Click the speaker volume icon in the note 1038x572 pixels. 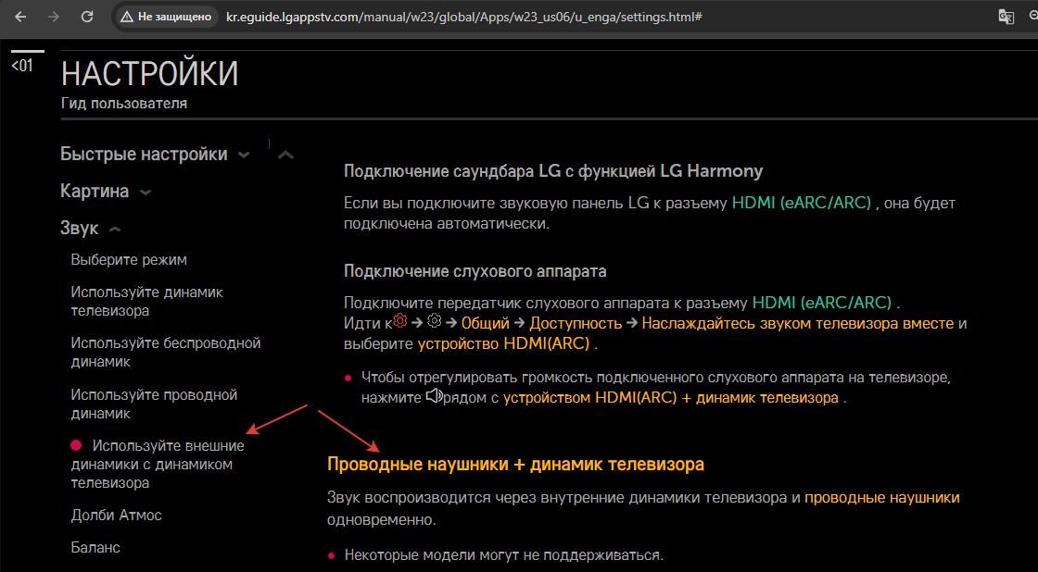coord(435,396)
